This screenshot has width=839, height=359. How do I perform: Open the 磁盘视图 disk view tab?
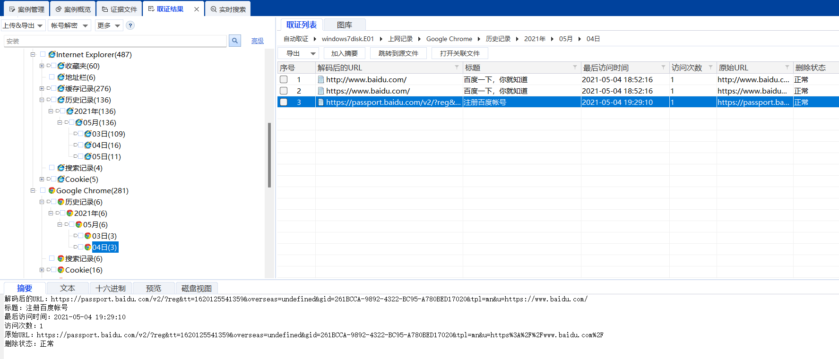(197, 288)
